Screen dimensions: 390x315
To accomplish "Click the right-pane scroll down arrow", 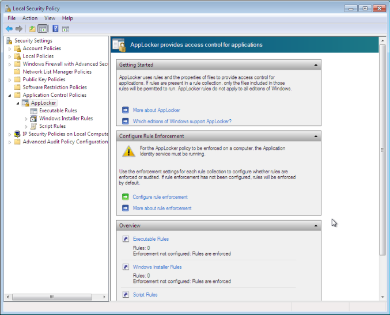I will point(383,297).
